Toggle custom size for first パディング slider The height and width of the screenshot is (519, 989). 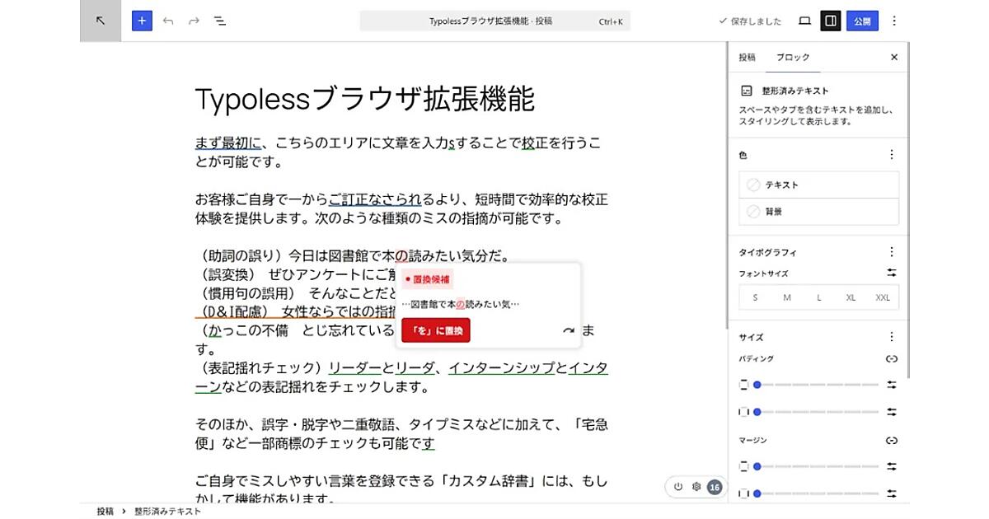click(x=891, y=385)
